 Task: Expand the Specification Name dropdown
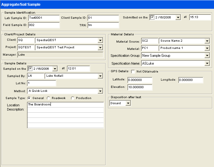(x=207, y=63)
